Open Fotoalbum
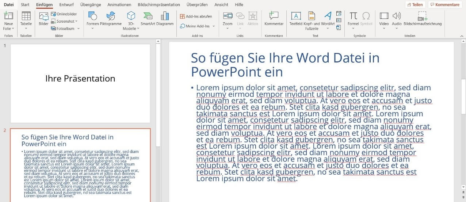 pos(63,28)
